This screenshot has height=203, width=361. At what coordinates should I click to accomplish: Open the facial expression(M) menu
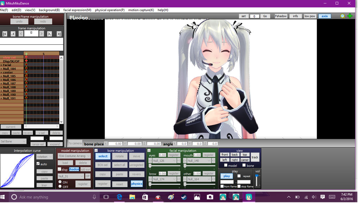coord(77,10)
